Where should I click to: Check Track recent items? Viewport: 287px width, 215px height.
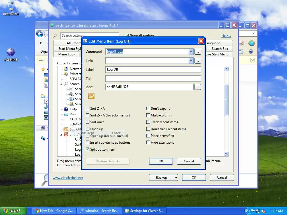coord(148,122)
